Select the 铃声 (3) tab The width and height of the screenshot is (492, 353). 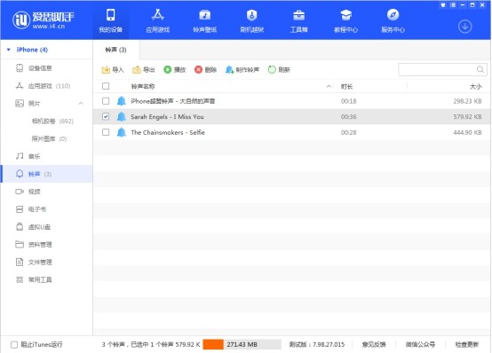pyautogui.click(x=115, y=50)
